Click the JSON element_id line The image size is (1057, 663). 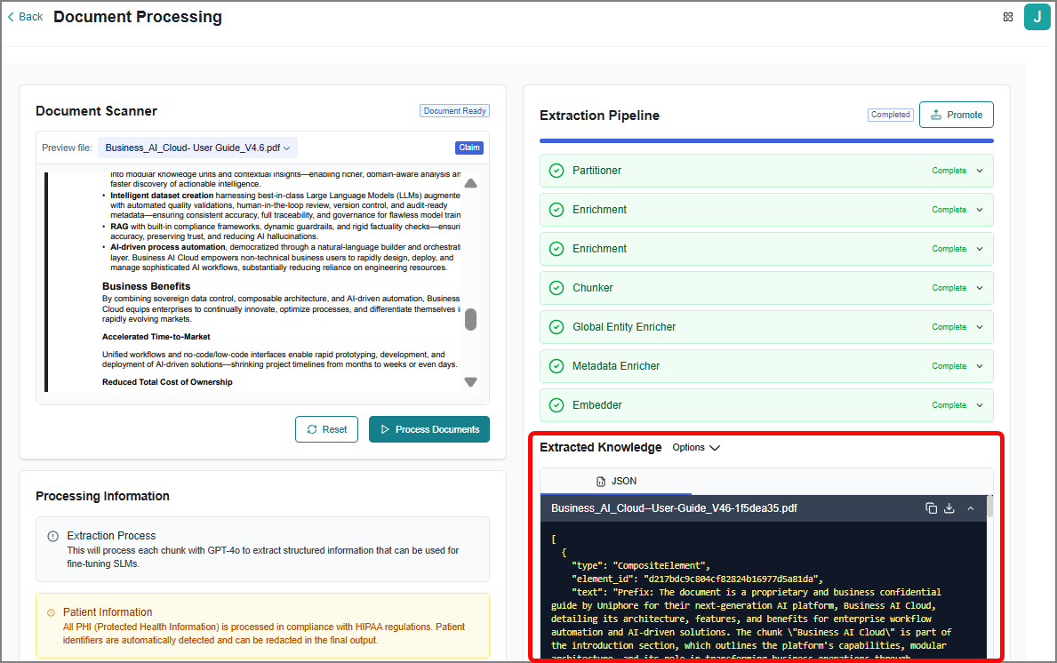point(697,579)
